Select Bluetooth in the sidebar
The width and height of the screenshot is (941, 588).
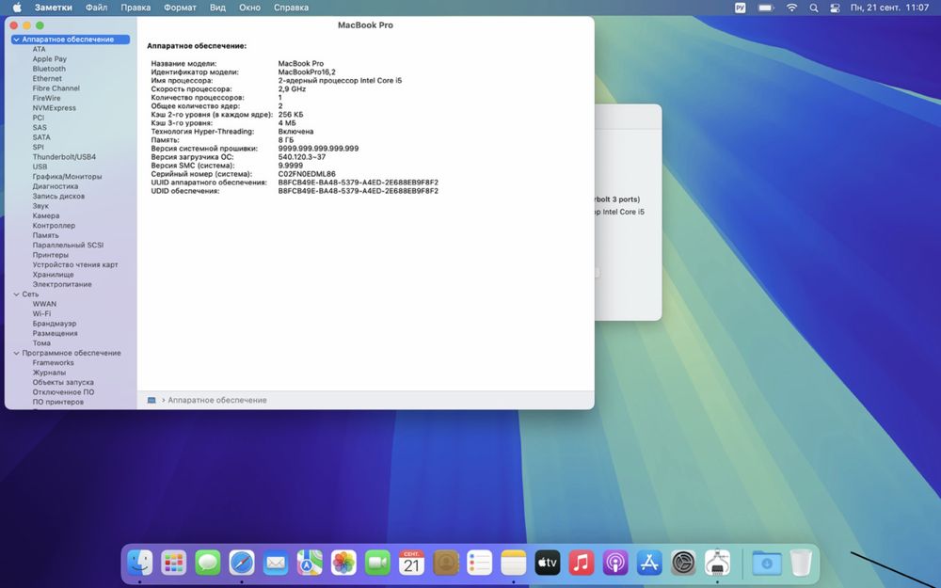[49, 69]
